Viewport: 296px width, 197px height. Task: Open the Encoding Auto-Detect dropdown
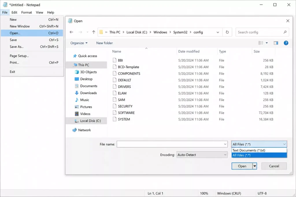202,155
